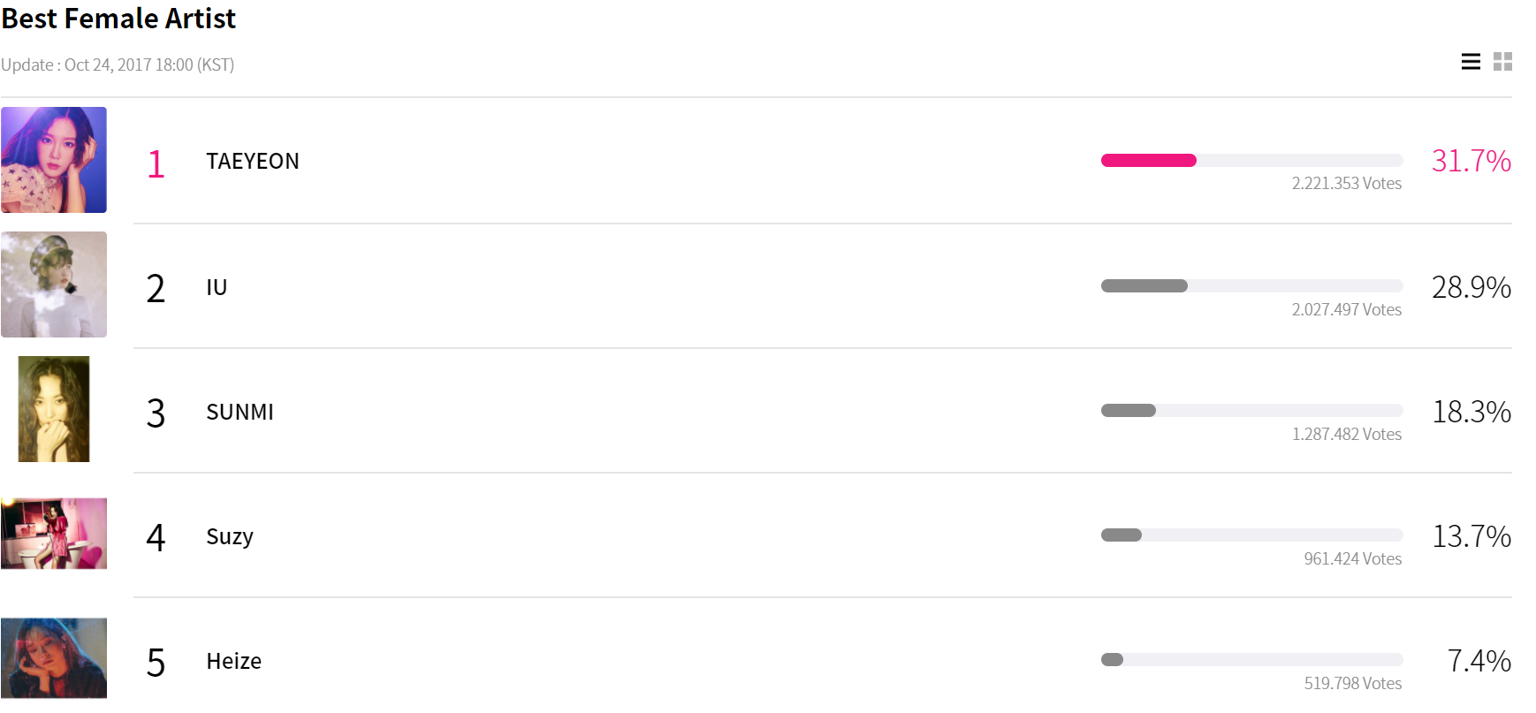The height and width of the screenshot is (713, 1536).
Task: Click Suzy's pink thumbnail image
Action: click(54, 534)
